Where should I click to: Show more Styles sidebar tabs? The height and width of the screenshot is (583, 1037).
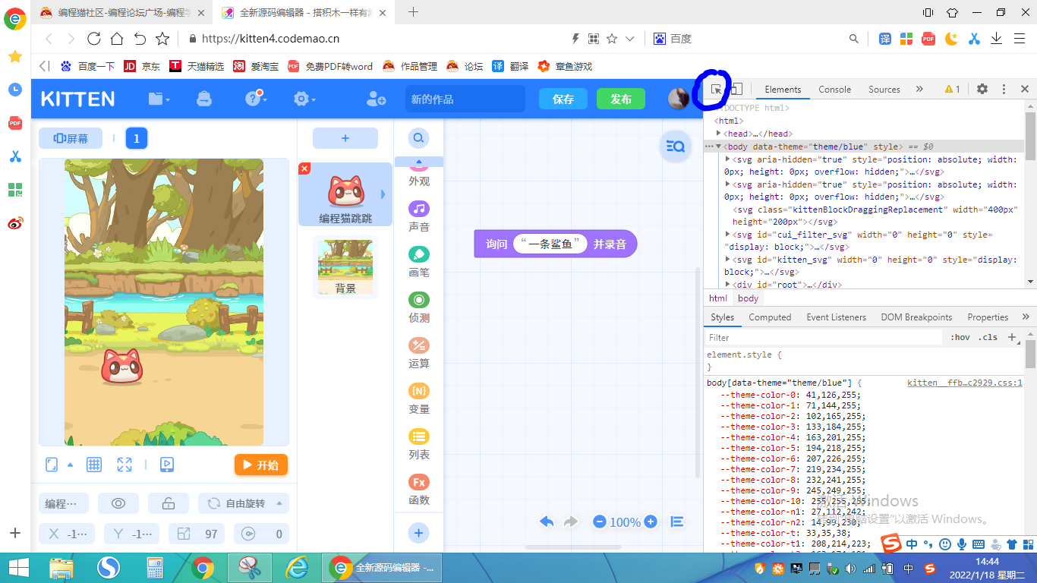point(1026,317)
